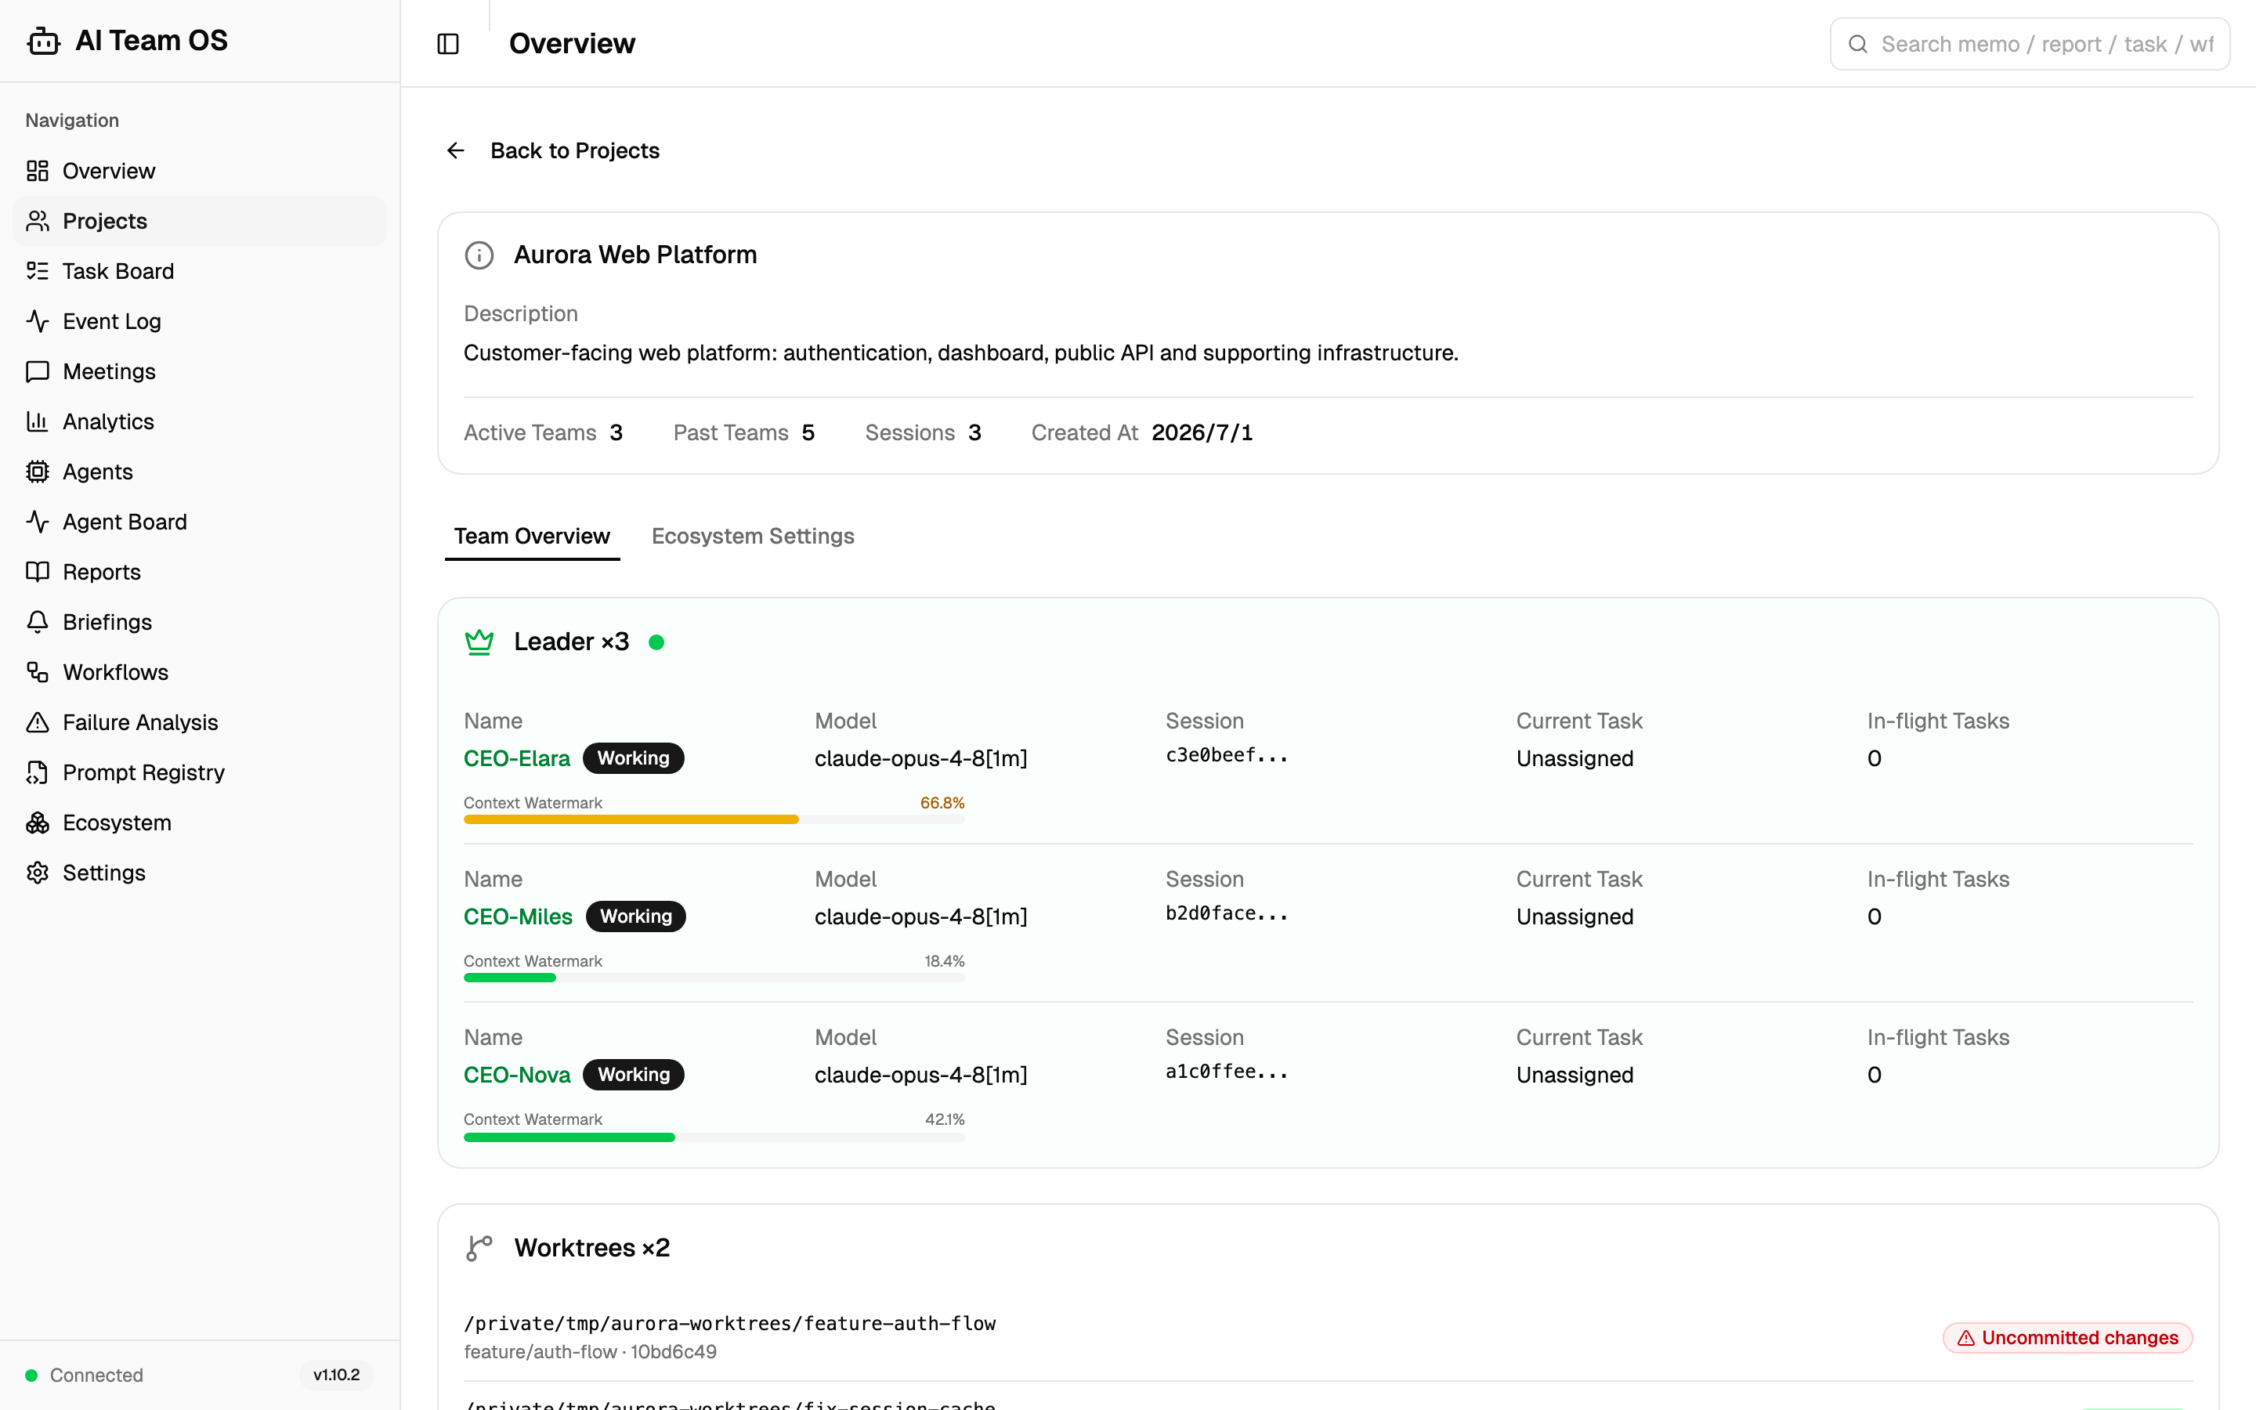The height and width of the screenshot is (1410, 2256).
Task: Click session ID c3e0beef...
Action: click(1227, 755)
